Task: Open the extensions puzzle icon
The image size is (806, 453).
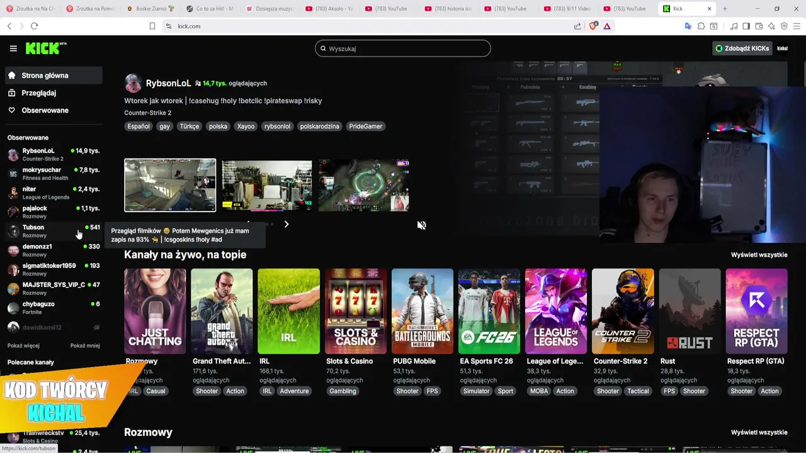Action: pos(701,26)
